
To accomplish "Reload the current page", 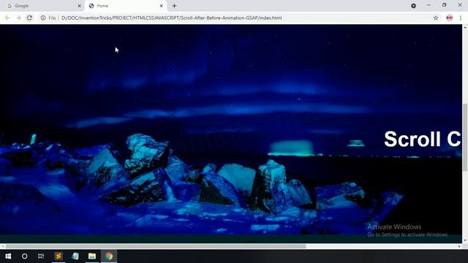I will coord(29,18).
